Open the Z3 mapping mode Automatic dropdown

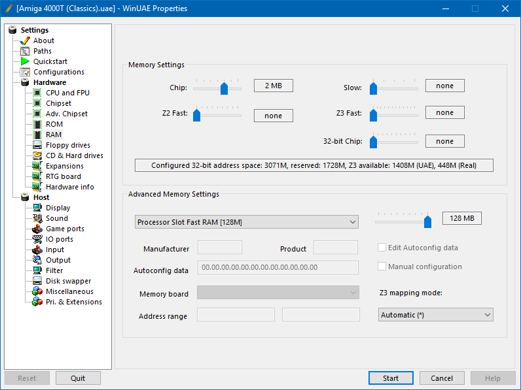click(x=435, y=315)
